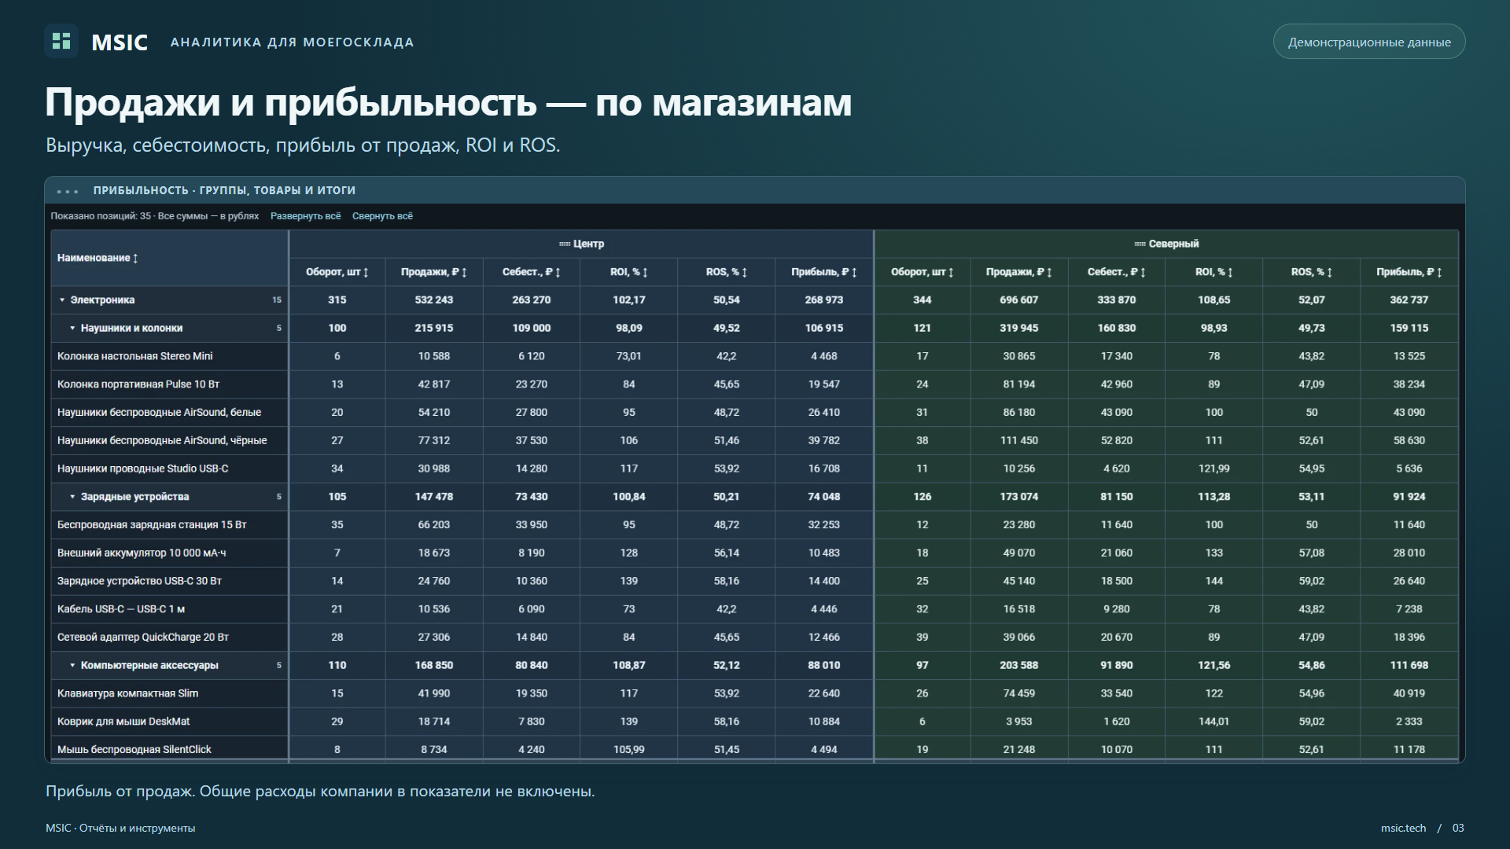
Task: Click the grip icon beside the Центр header
Action: [x=564, y=244]
